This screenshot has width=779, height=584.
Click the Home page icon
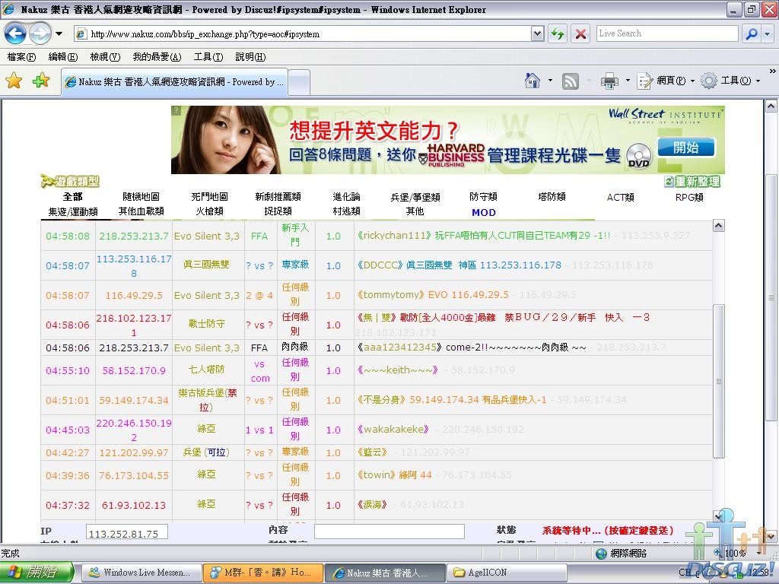coord(533,81)
